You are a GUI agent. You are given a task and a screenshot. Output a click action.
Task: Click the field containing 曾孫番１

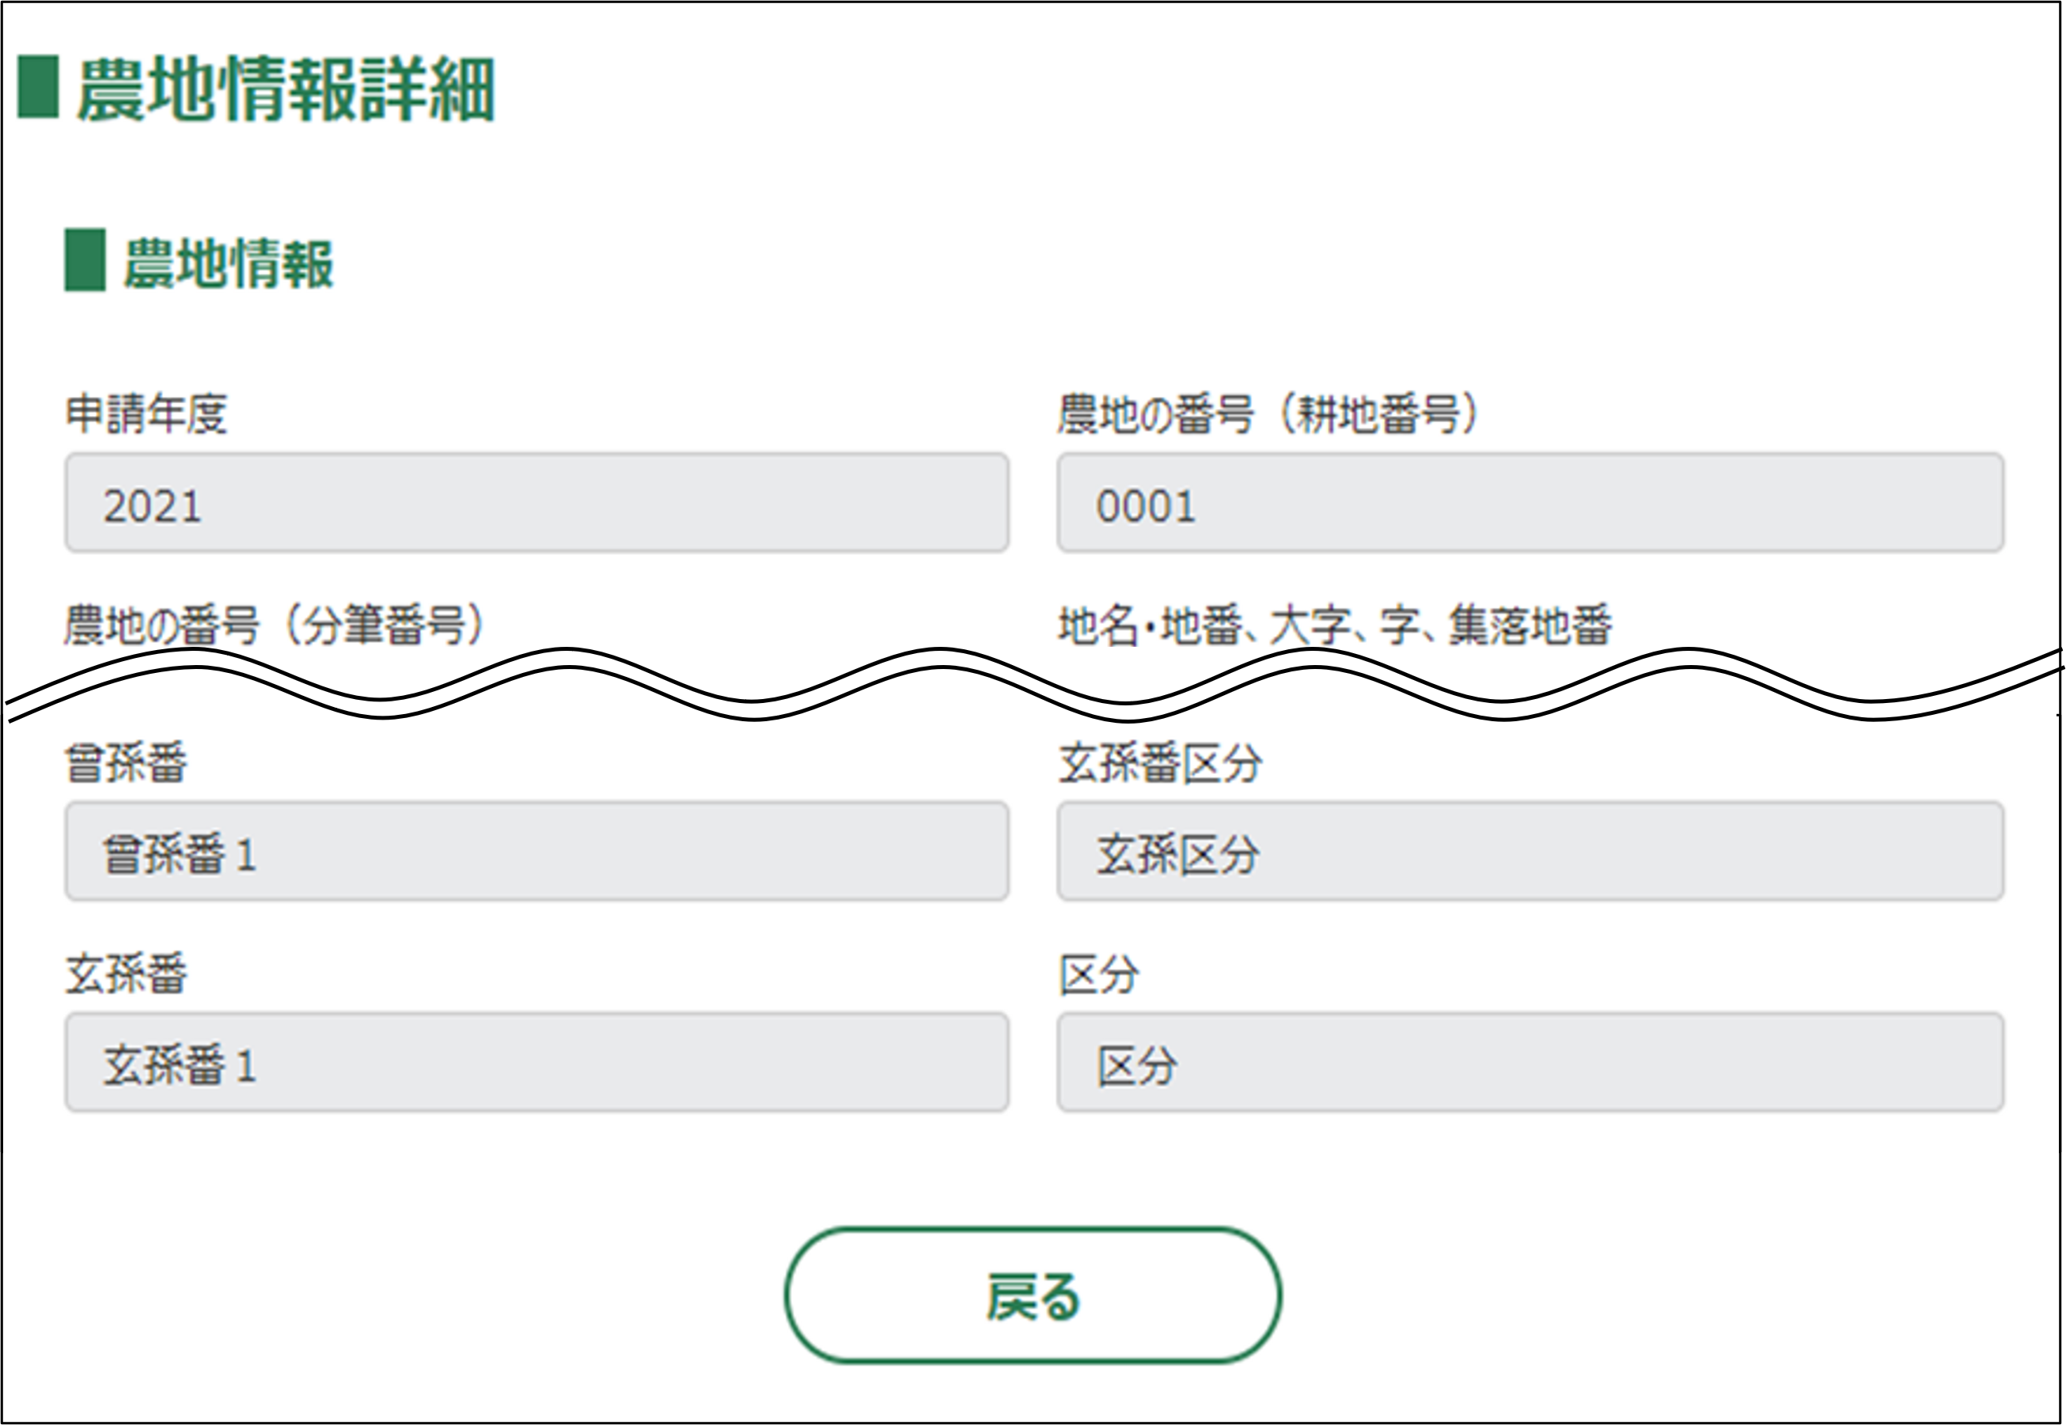coord(536,852)
